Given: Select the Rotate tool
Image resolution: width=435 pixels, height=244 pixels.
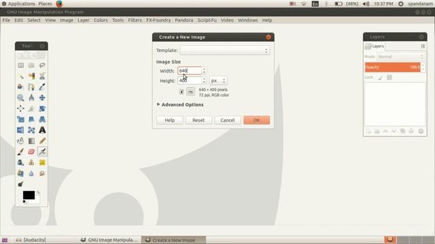Looking at the screenshot, I should coord(42,108).
